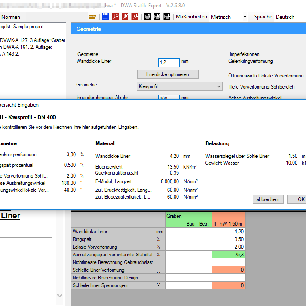Click the orange II - hW 1,50 m header
306x306 pixels.
click(228, 224)
